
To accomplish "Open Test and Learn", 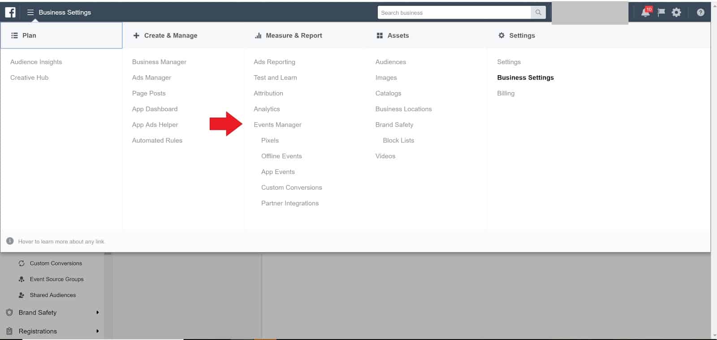I will click(276, 77).
